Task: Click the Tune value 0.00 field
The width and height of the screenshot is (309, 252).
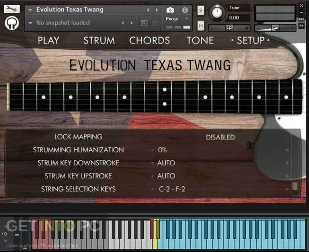Action: pos(238,18)
